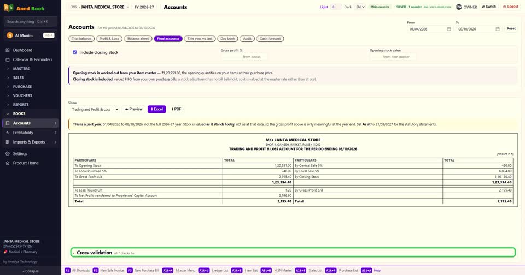Switch to the Profit & Loss tab

pyautogui.click(x=109, y=39)
